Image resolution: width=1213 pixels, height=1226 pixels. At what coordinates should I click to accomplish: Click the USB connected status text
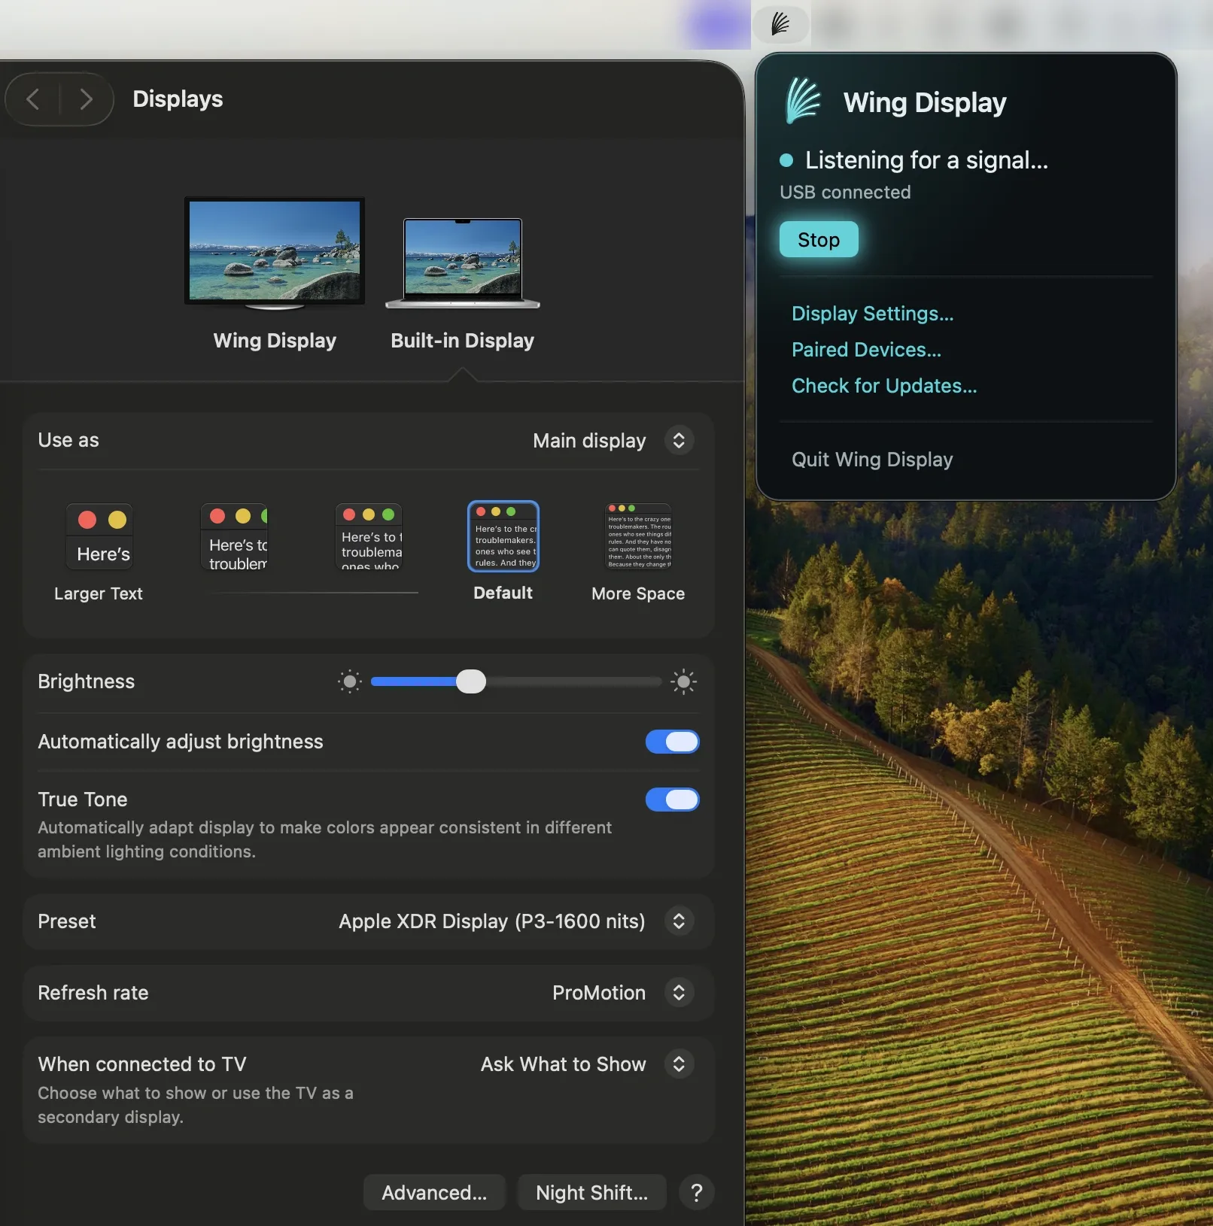click(845, 193)
